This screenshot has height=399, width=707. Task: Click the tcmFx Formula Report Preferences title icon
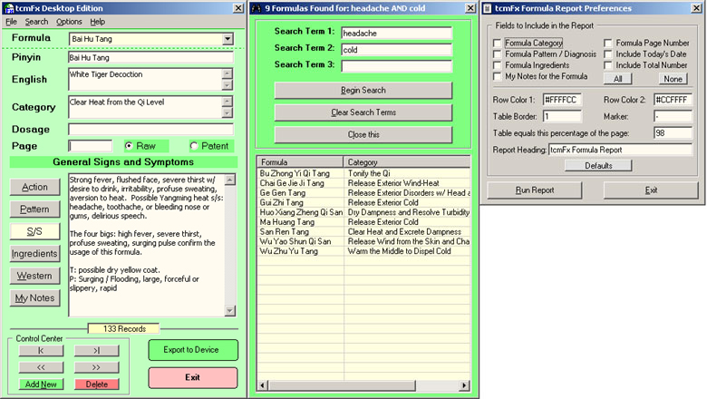coord(488,8)
